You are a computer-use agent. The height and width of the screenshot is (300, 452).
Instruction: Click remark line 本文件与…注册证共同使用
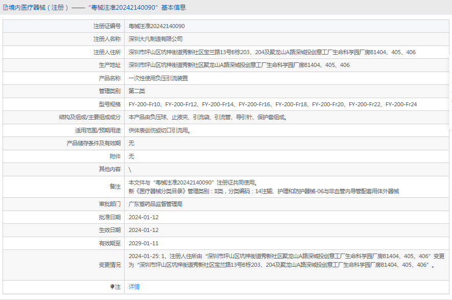point(193,182)
